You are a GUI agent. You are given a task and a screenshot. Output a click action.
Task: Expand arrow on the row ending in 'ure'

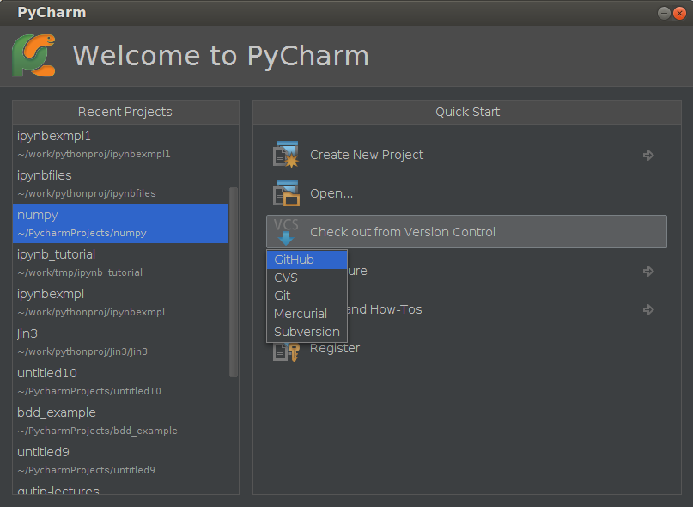648,271
